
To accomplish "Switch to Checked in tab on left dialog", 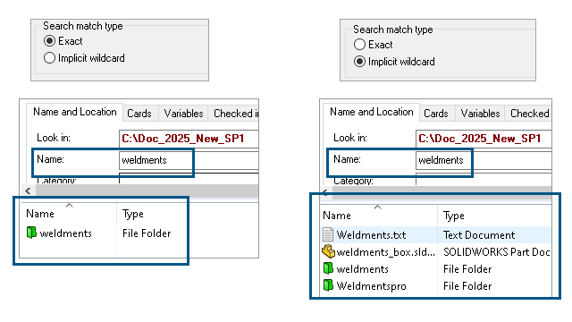I will (236, 114).
